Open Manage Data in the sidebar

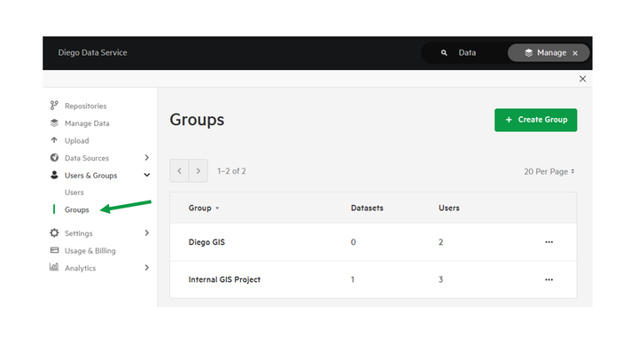point(87,123)
